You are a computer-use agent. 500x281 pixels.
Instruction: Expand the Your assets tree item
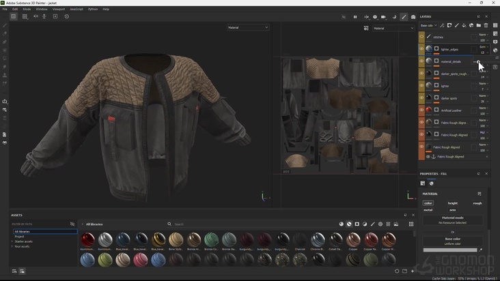12,246
